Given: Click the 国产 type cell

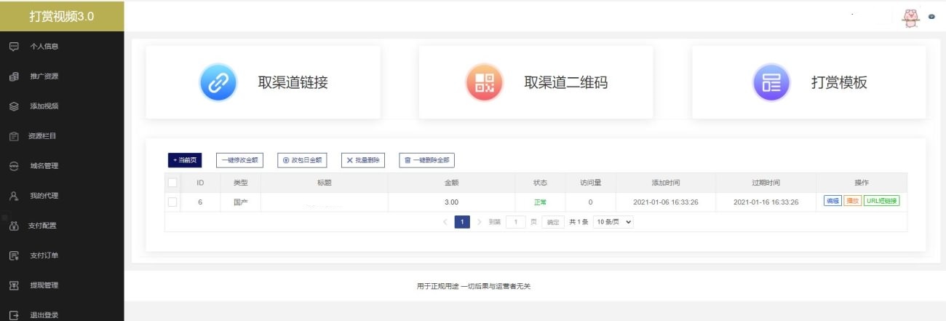Looking at the screenshot, I should point(240,202).
